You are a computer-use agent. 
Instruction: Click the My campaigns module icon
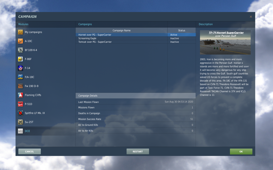pyautogui.click(x=20, y=32)
